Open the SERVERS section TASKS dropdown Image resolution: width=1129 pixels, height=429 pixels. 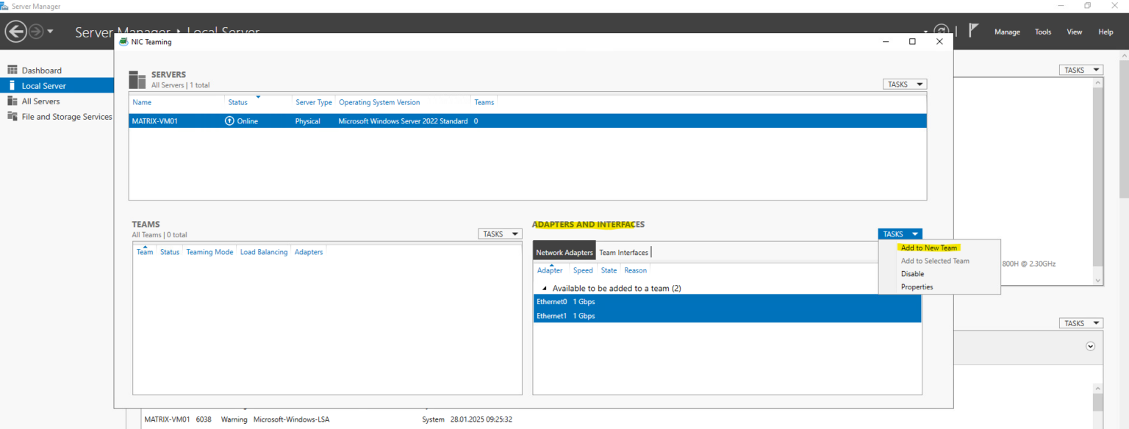[x=903, y=84]
